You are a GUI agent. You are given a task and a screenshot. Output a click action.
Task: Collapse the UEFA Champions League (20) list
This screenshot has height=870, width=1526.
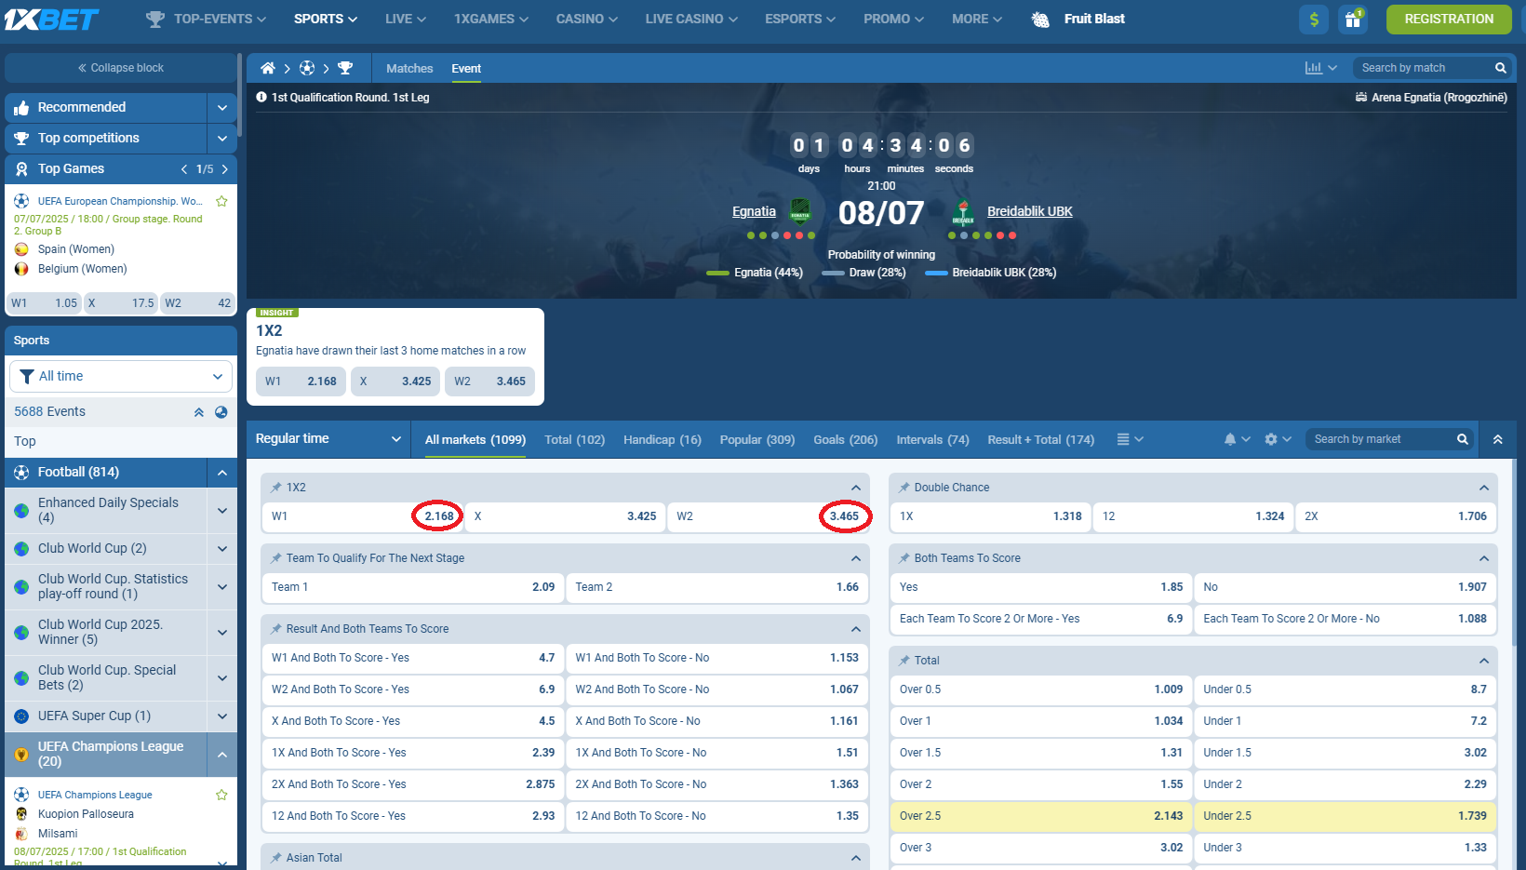click(x=222, y=755)
